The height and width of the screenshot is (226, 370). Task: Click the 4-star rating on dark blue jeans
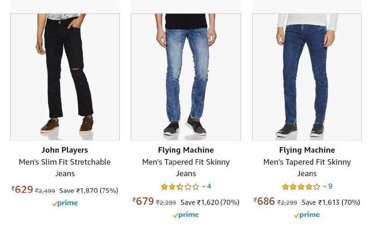[301, 187]
